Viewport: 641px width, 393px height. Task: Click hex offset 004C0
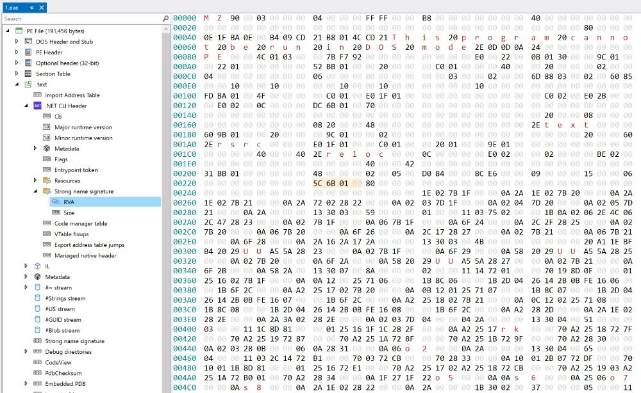(185, 387)
